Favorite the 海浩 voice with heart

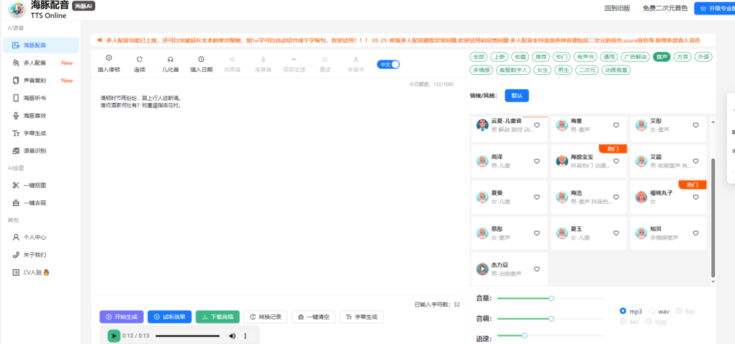click(617, 197)
